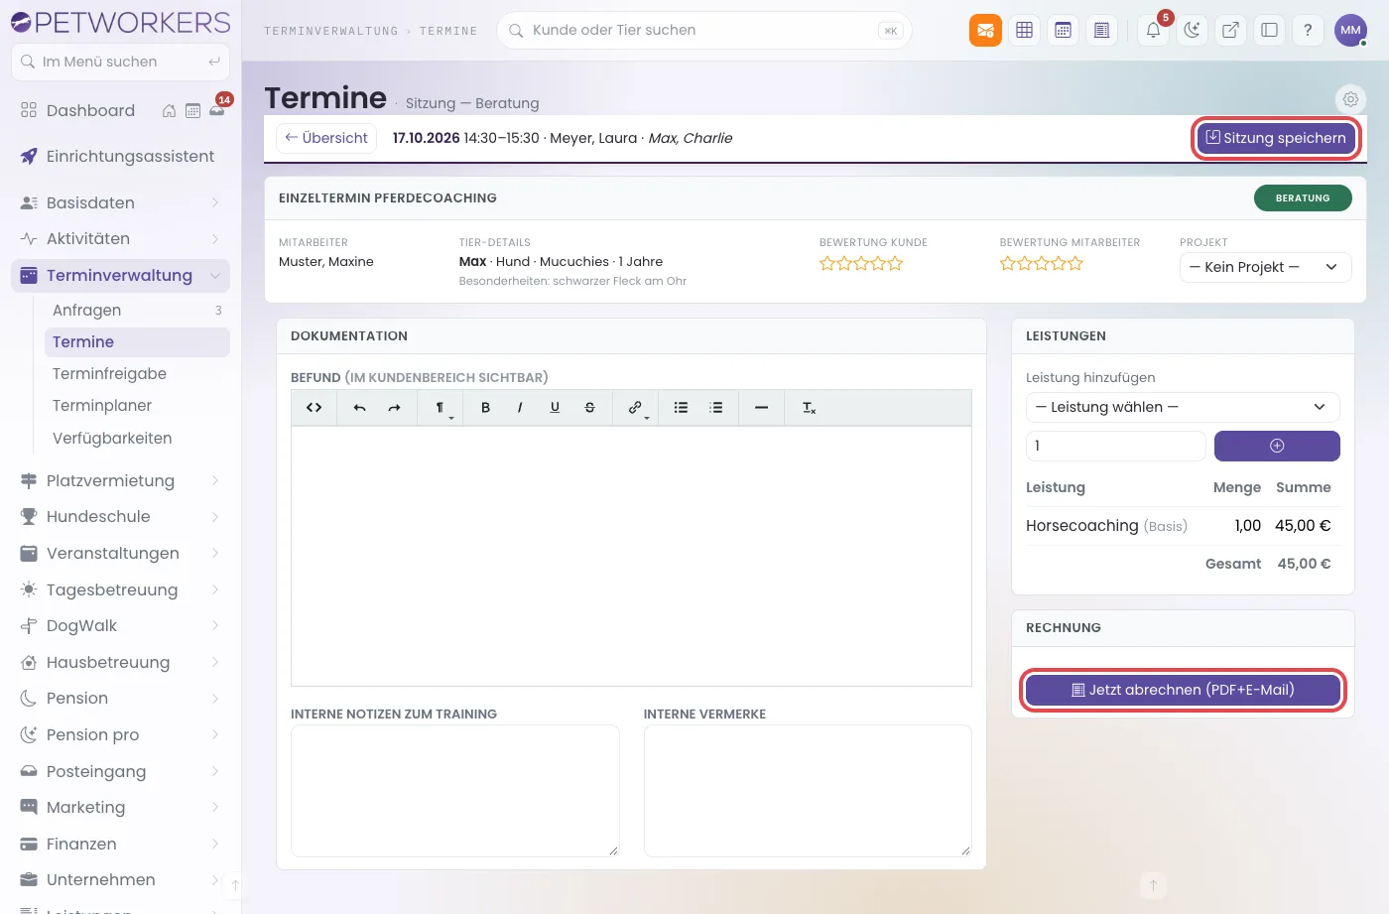1389x914 pixels.
Task: Click the table grid icon in the header
Action: (1025, 31)
